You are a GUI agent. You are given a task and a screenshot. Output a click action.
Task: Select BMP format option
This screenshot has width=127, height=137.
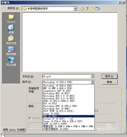[68, 88]
